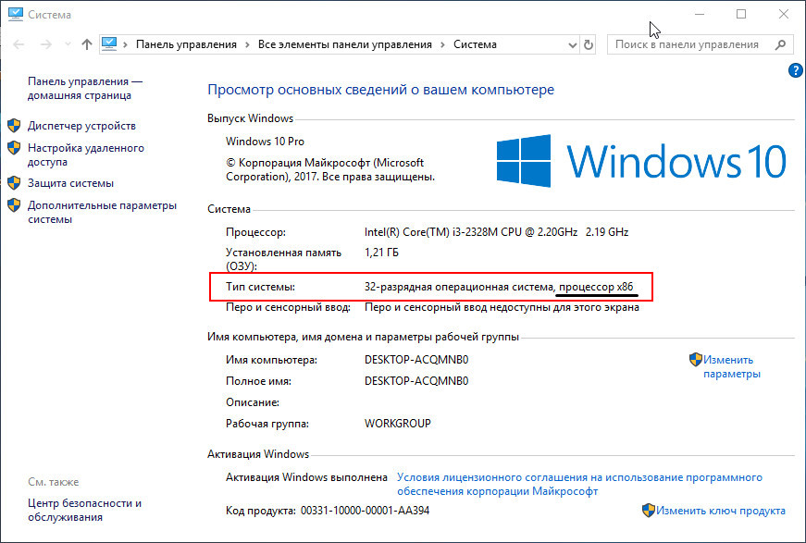Click the 'Просмотр основных сведений о вашем компьютере' heading

[x=381, y=90]
